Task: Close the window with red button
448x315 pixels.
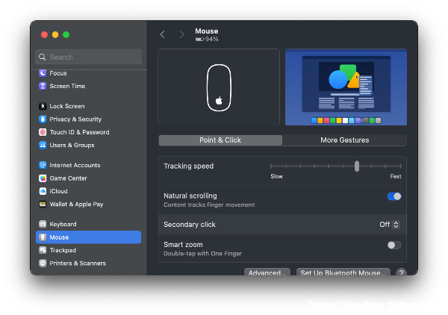Action: (x=44, y=35)
